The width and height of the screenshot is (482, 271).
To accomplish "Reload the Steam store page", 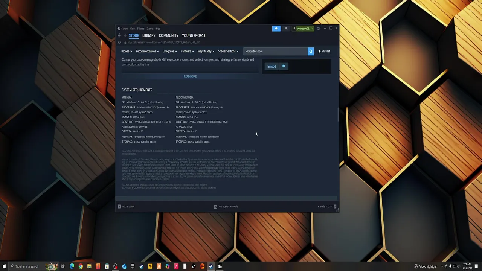I will coord(119,43).
